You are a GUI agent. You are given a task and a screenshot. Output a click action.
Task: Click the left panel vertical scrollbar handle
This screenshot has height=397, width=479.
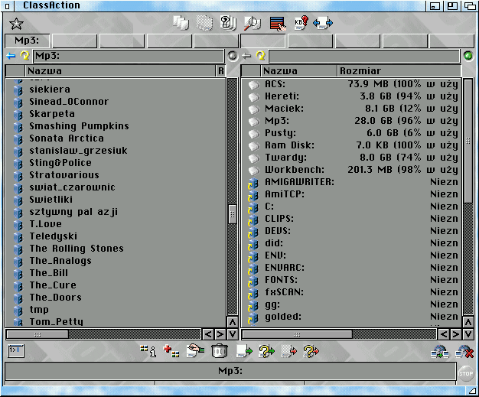233,213
